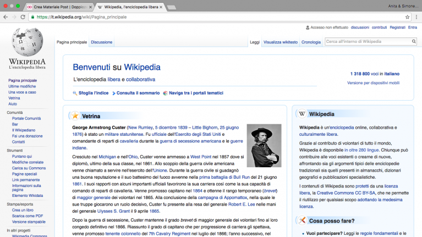422x237 pixels.
Task: Click the Wikipedia search input field
Action: [367, 42]
